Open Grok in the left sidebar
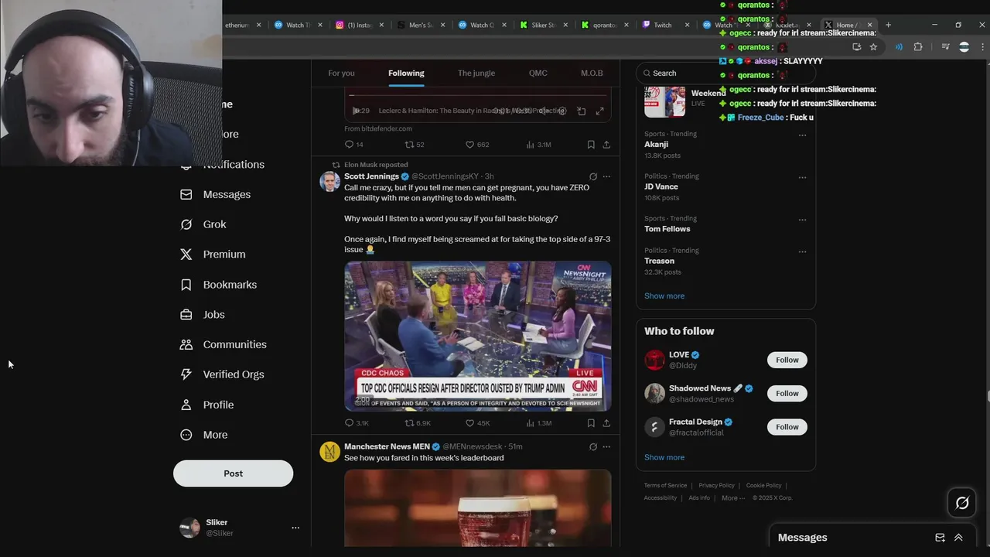 [x=203, y=224]
